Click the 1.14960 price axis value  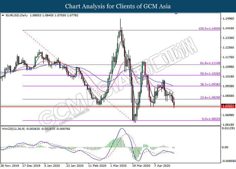click(x=228, y=19)
